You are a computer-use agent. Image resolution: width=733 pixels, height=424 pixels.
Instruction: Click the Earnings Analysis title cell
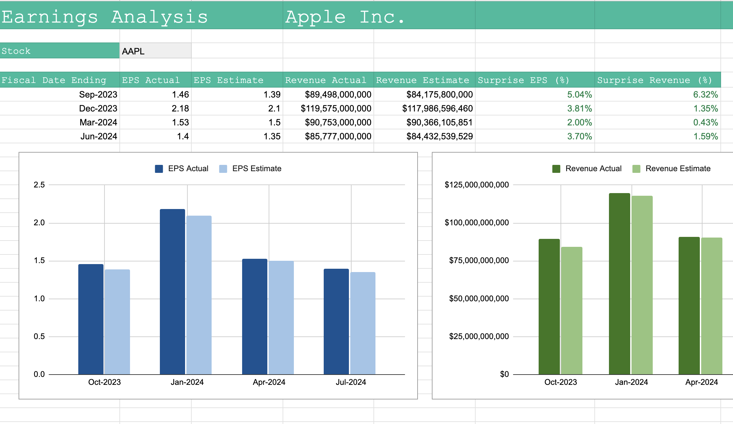141,16
